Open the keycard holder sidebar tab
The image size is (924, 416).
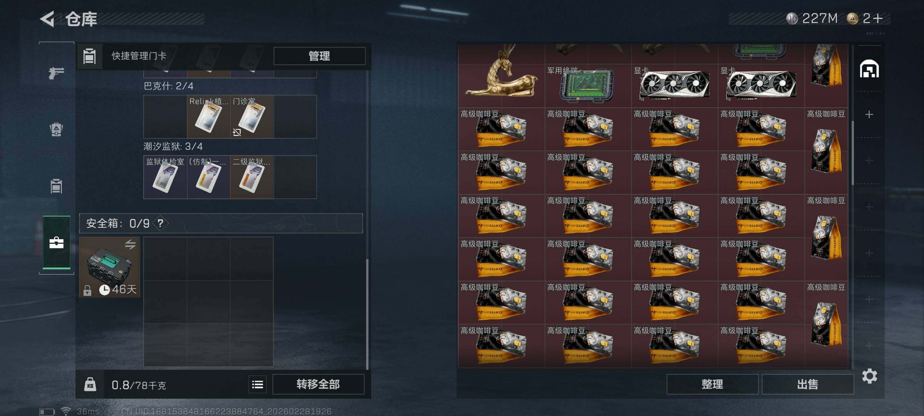coord(56,186)
